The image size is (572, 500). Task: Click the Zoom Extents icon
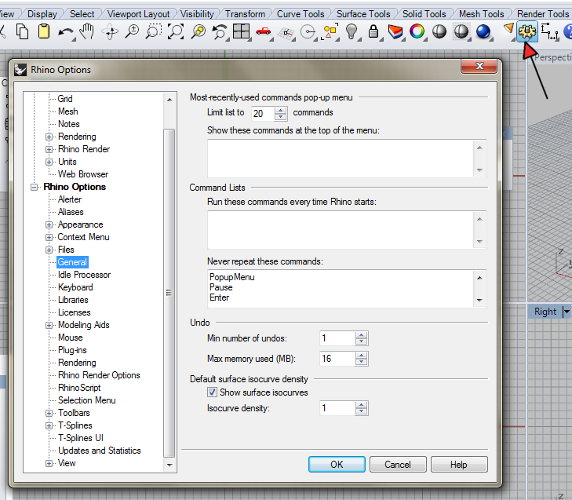pos(176,32)
